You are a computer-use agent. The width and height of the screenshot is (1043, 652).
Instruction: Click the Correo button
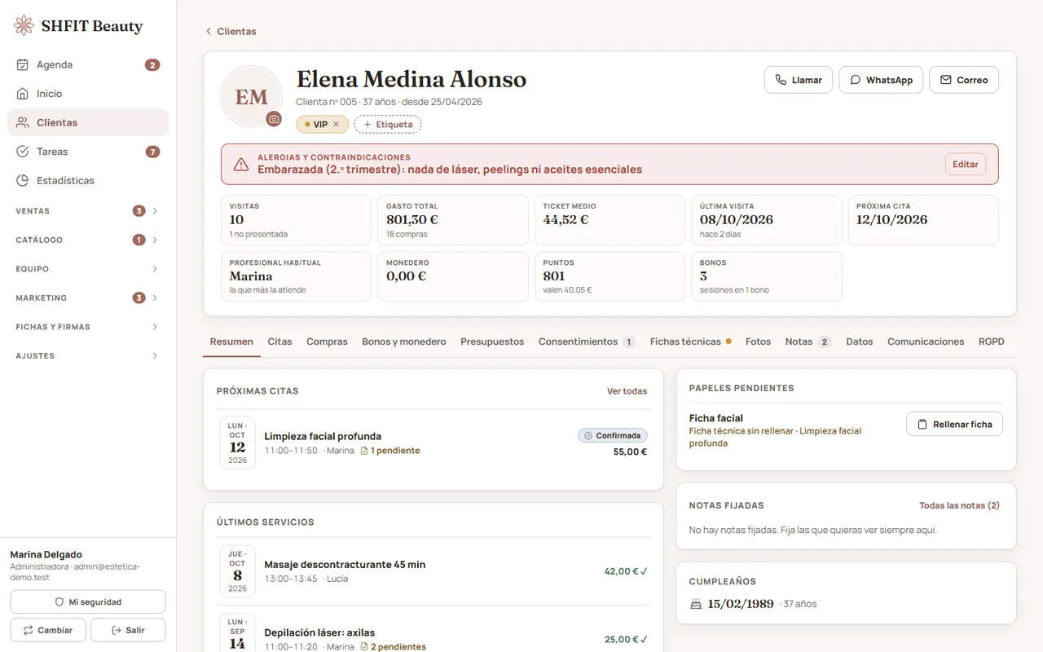tap(964, 80)
